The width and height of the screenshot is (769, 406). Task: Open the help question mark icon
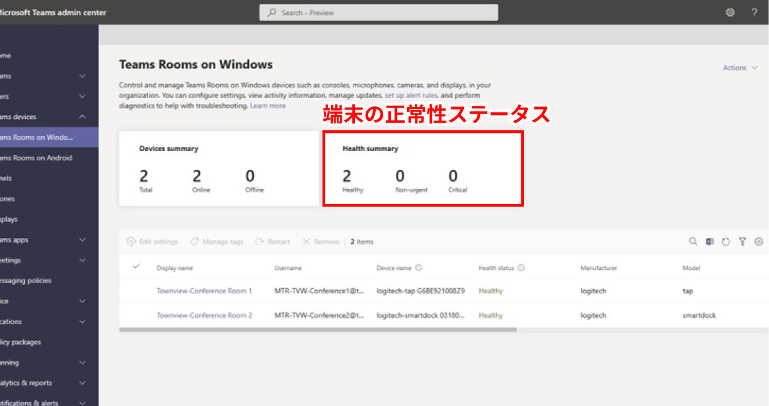754,12
